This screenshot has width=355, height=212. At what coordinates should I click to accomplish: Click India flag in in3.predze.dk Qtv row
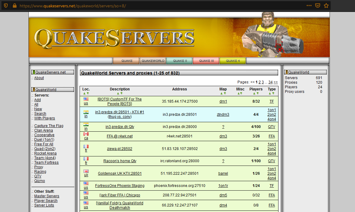click(x=86, y=125)
